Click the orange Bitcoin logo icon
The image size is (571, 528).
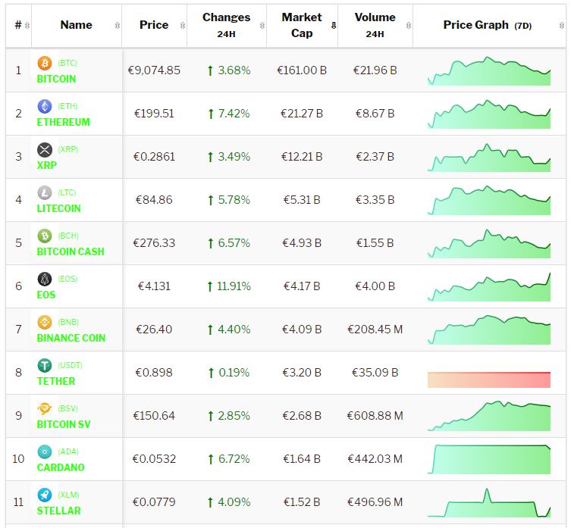[x=44, y=63]
